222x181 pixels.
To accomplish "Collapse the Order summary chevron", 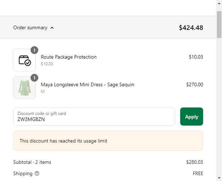I will pyautogui.click(x=52, y=28).
